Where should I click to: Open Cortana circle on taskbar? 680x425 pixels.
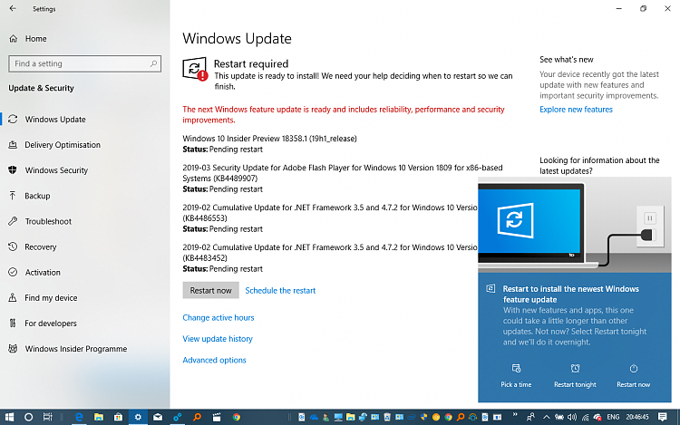click(x=29, y=417)
